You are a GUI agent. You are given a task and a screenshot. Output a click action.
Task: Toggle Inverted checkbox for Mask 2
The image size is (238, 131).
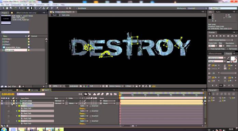pyautogui.click(x=91, y=111)
